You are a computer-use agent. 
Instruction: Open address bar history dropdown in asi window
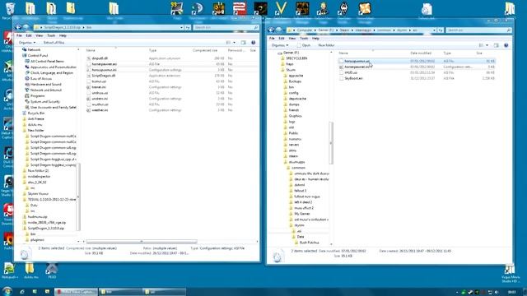[434, 30]
